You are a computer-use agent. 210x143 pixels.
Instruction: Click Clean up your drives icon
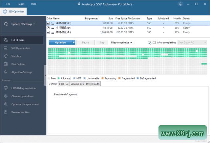6,96
